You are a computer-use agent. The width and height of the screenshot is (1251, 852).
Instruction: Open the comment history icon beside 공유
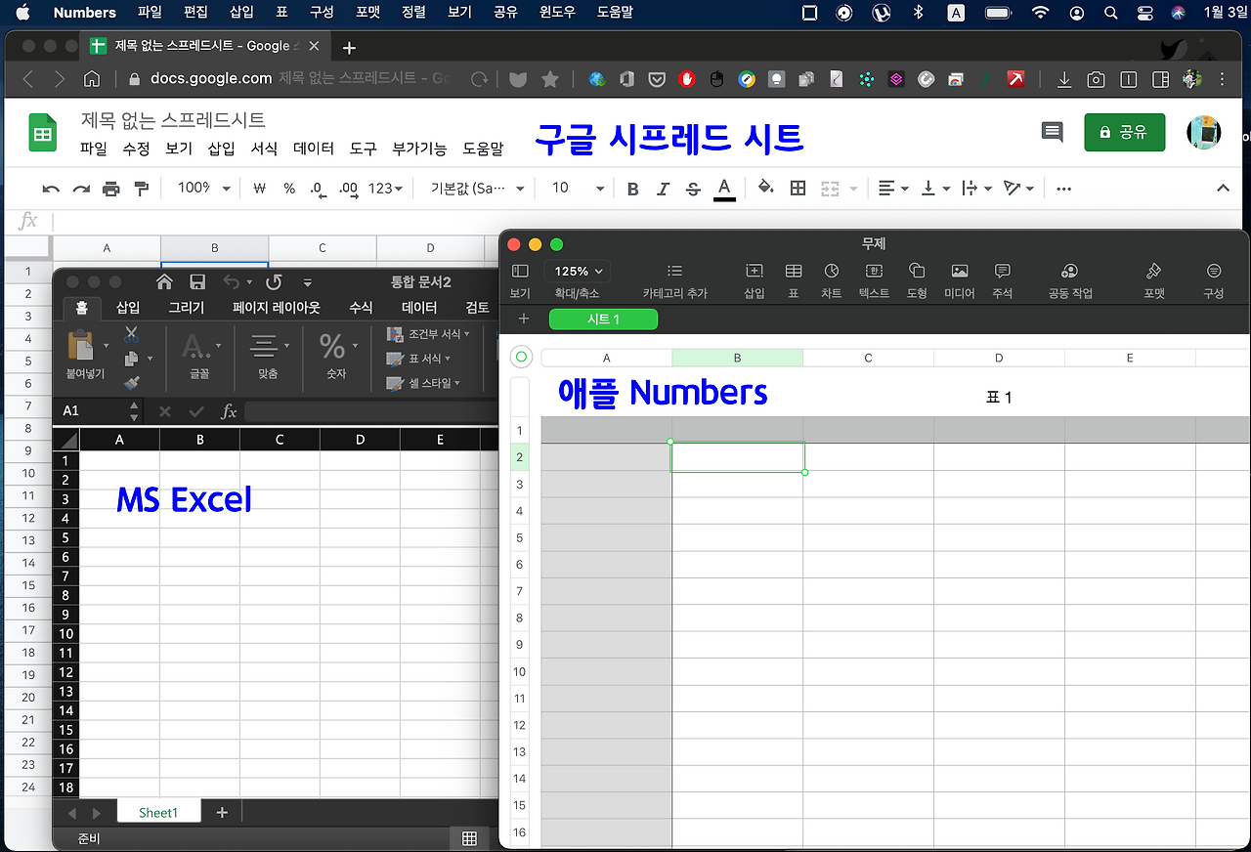(x=1052, y=132)
